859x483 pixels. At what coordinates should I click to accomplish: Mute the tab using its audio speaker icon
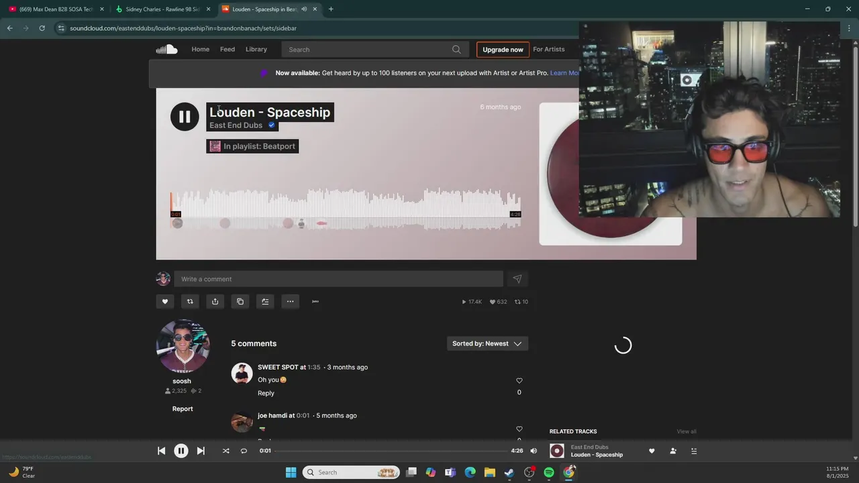click(x=304, y=9)
